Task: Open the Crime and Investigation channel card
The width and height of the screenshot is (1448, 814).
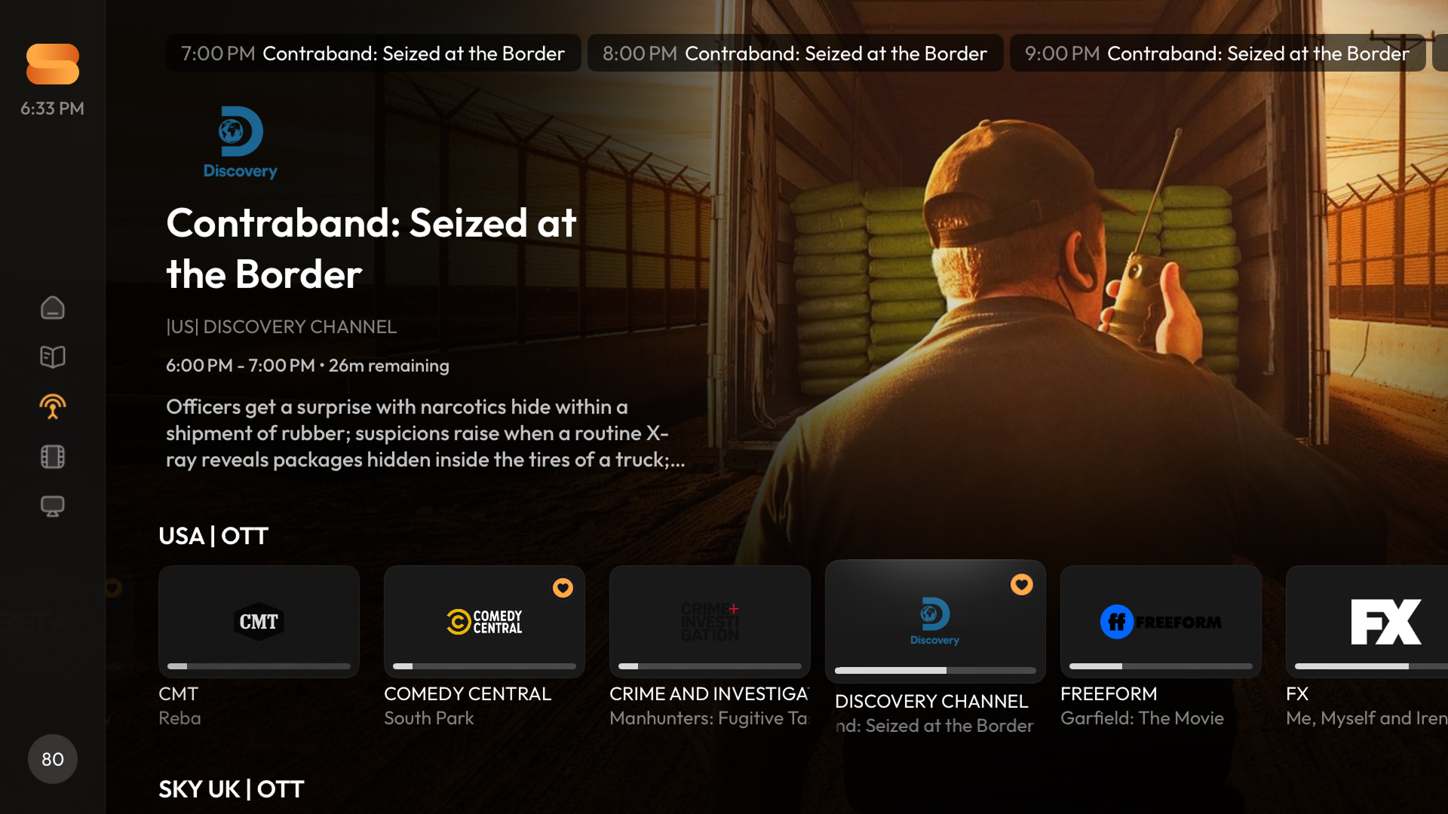Action: click(710, 622)
